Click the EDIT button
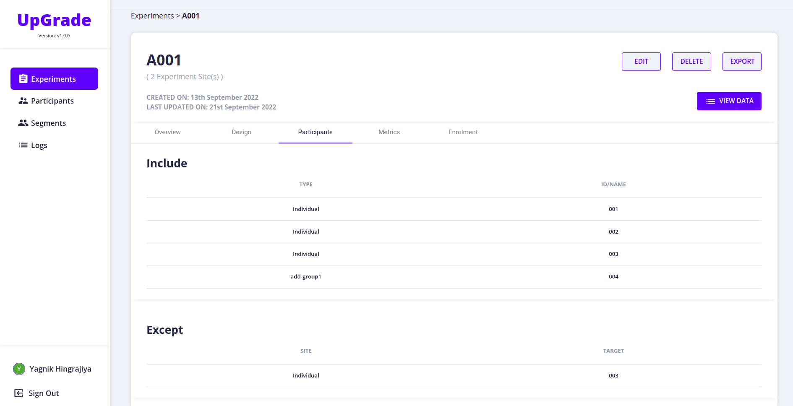 pos(641,61)
